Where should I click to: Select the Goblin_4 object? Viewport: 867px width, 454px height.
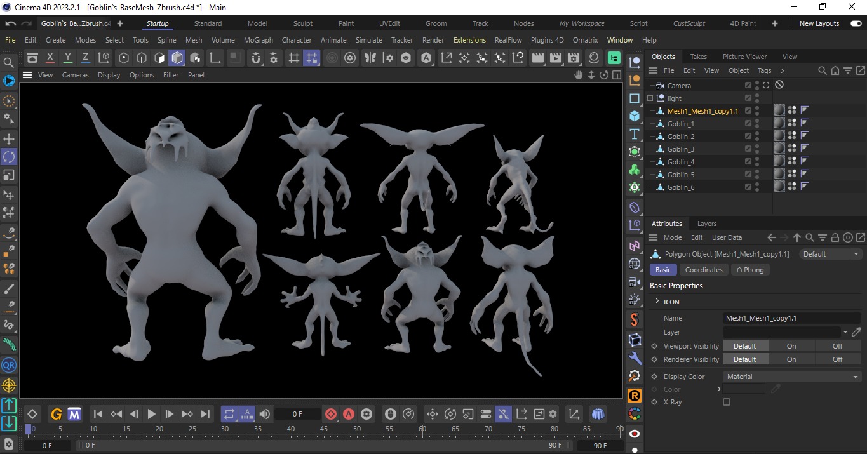(x=681, y=162)
